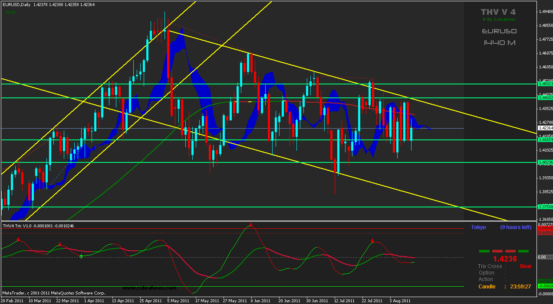Click the red 1.4236 price readout
553x304 pixels.
coord(504,259)
